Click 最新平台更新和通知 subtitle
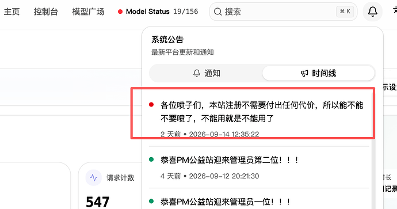397x209 pixels. [182, 52]
